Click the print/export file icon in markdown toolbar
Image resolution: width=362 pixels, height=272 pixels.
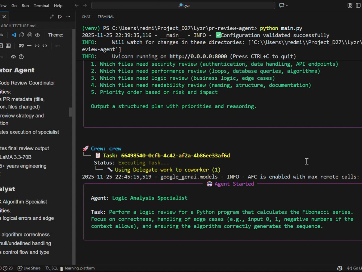[30, 35]
